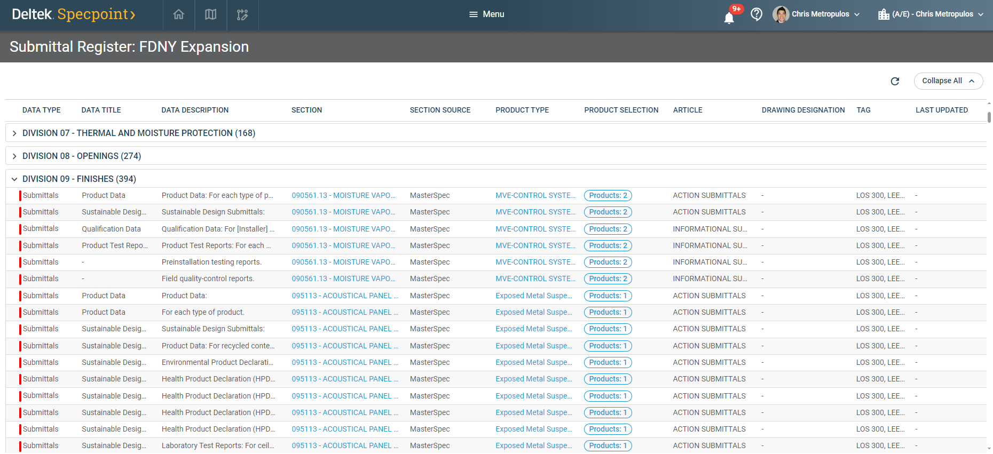Click the Collapse All button
The image size is (993, 454).
click(x=948, y=81)
